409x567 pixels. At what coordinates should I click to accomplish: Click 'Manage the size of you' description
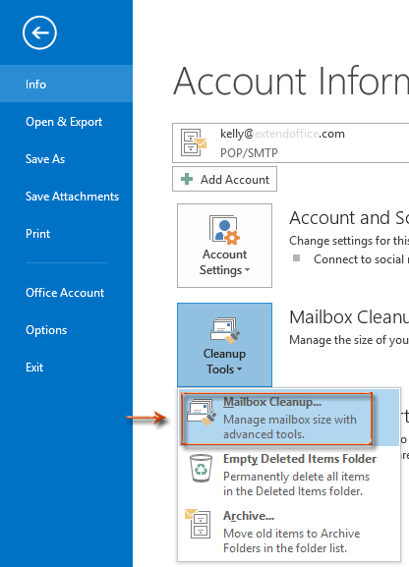pyautogui.click(x=349, y=340)
